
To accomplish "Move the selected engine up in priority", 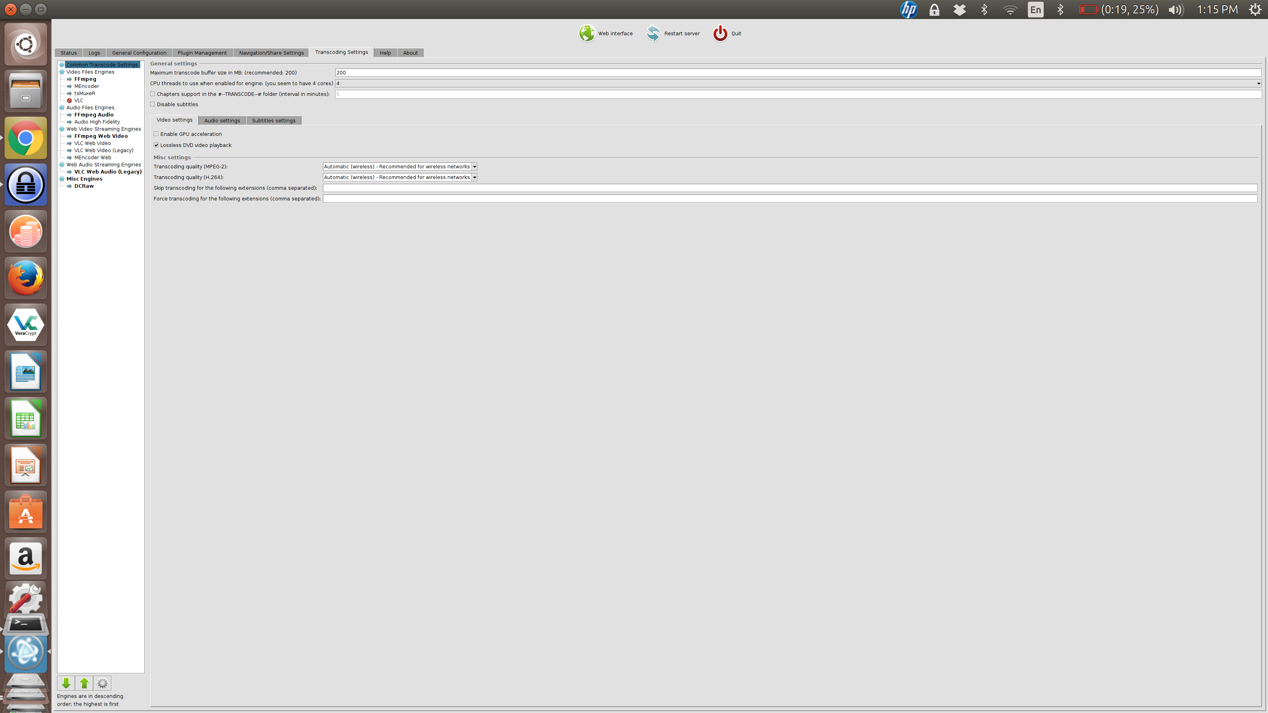I will [x=84, y=683].
